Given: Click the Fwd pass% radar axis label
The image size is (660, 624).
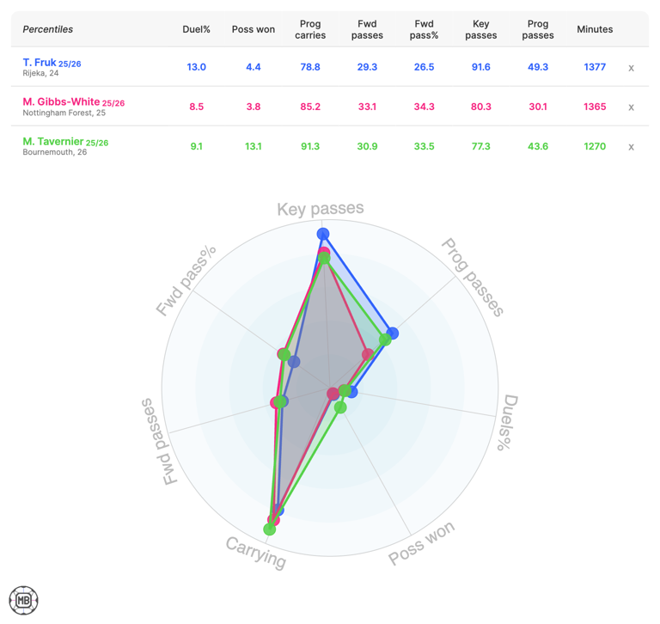Looking at the screenshot, I should [186, 280].
